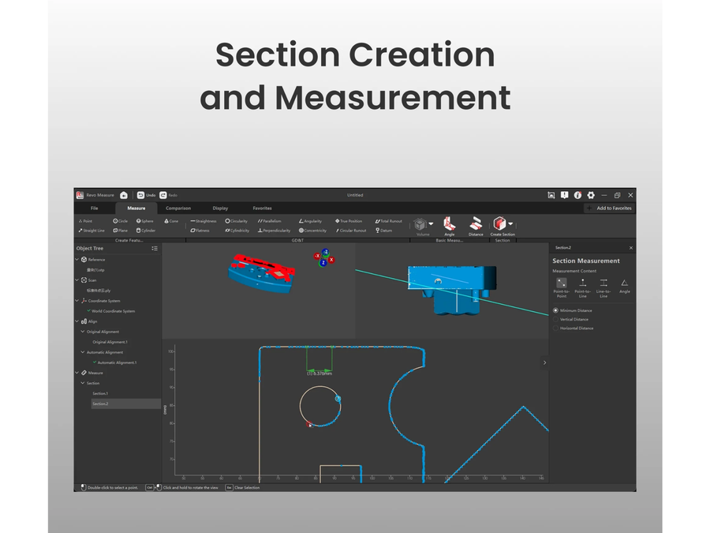This screenshot has height=533, width=710.
Task: Select the Circle feature tool
Action: [x=121, y=221]
